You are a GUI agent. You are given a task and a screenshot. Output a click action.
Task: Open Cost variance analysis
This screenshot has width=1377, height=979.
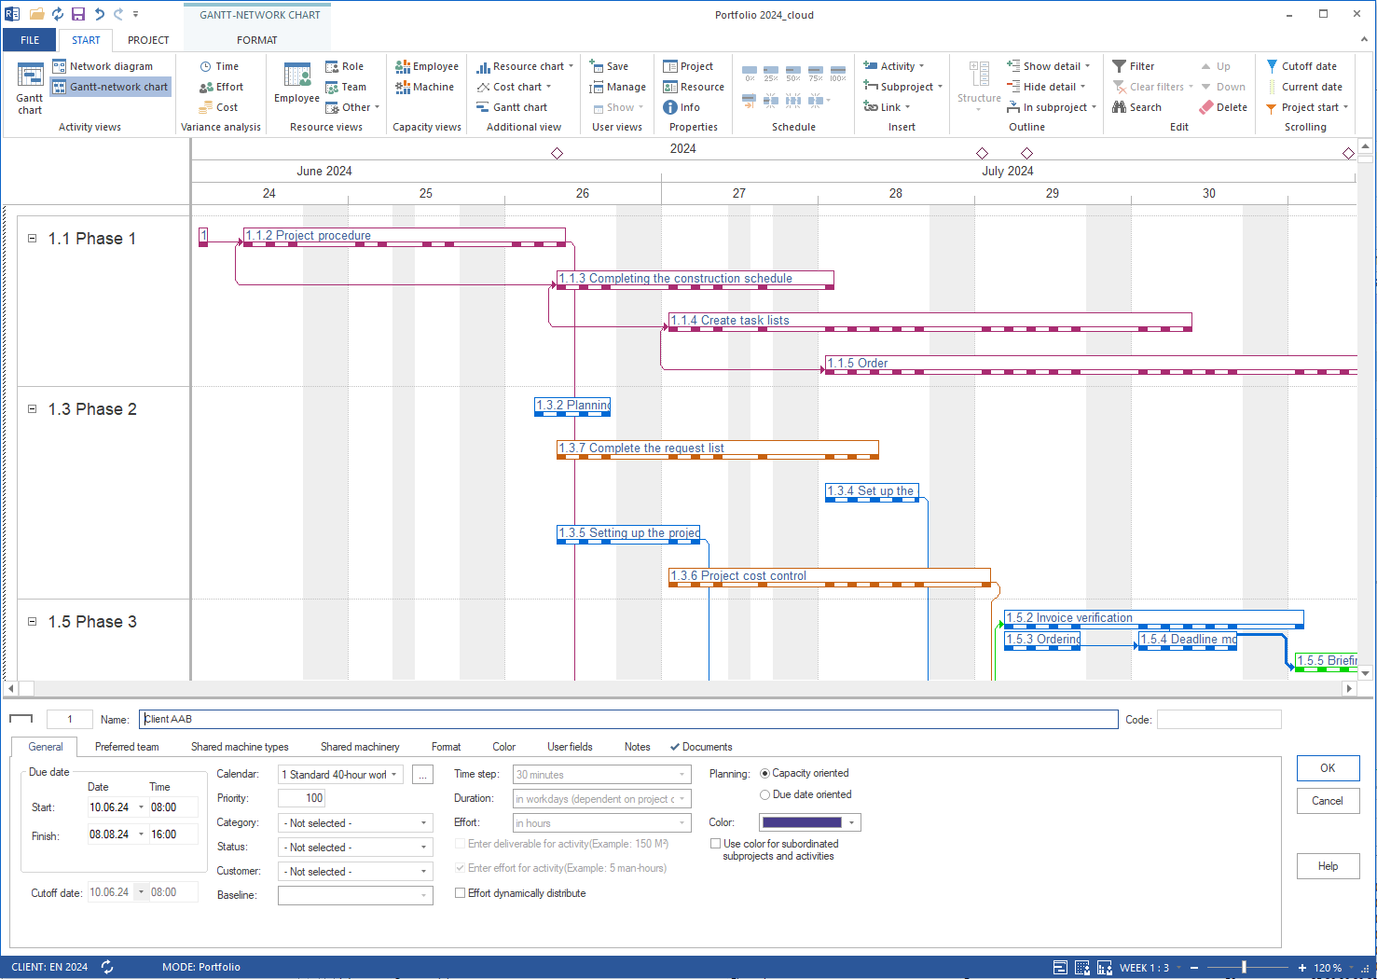point(218,107)
